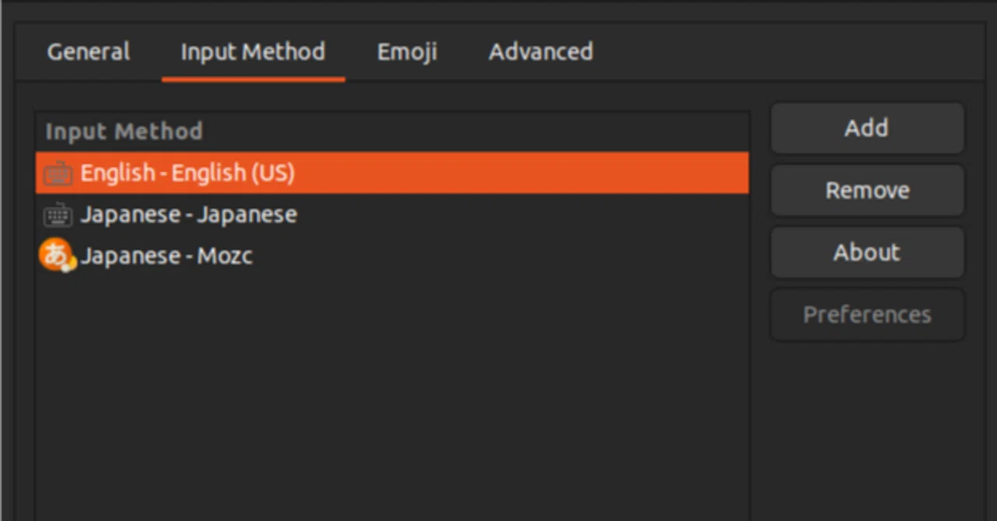997x521 pixels.
Task: Select the Japanese - Mozc row
Action: pyautogui.click(x=392, y=256)
